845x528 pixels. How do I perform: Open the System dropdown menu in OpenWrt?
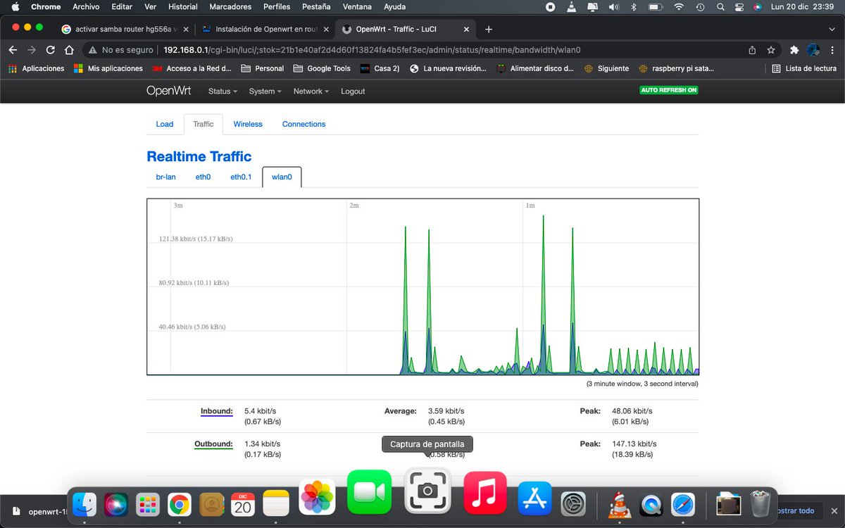click(265, 92)
